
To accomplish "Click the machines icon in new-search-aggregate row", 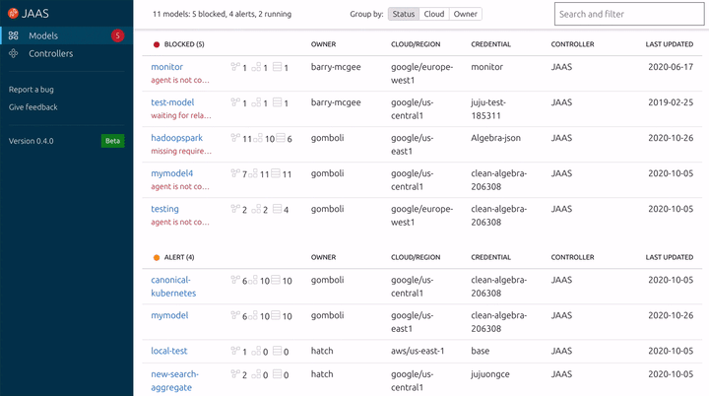I will pyautogui.click(x=277, y=373).
